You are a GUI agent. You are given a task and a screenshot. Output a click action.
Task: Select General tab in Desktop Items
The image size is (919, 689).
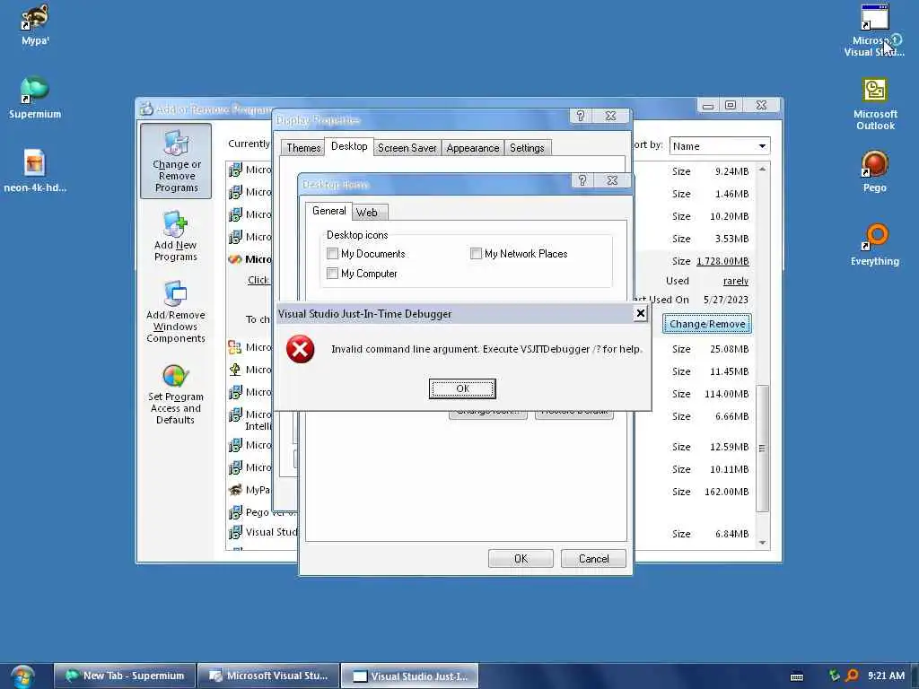point(328,211)
